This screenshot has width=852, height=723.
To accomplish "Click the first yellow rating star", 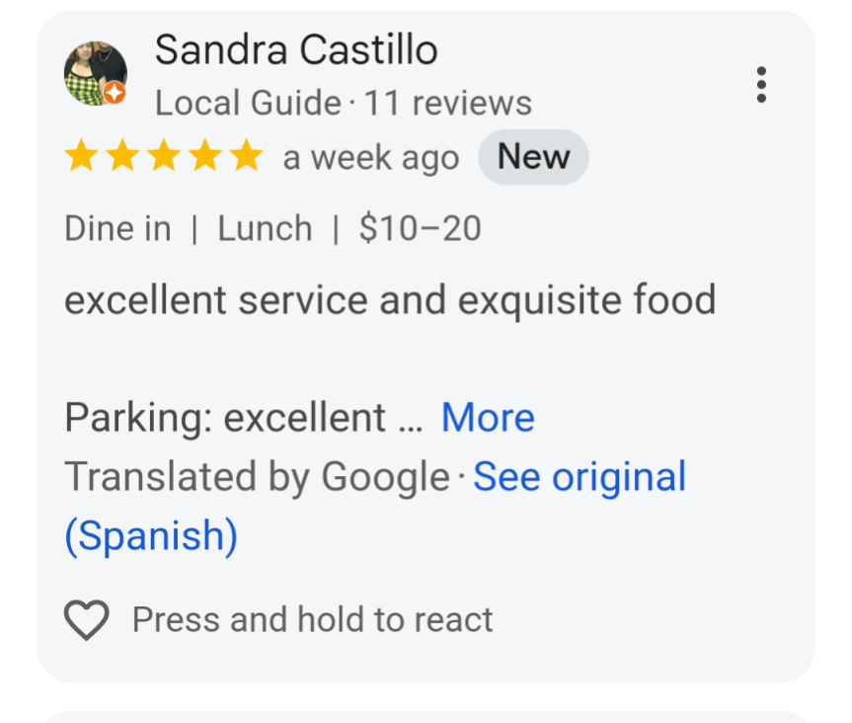I will (x=81, y=157).
